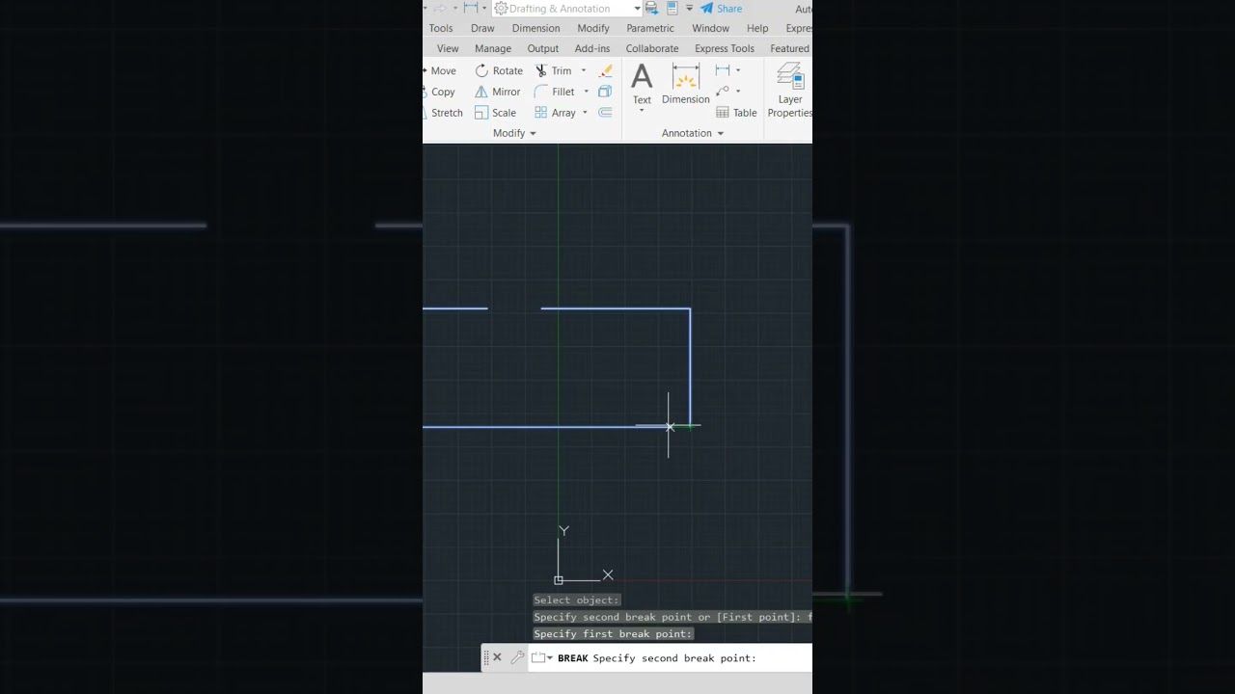This screenshot has width=1235, height=694.
Task: Switch to the Output ribbon tab
Action: tap(543, 48)
